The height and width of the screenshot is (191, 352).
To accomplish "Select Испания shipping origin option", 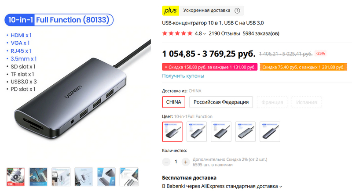I will click(x=306, y=102).
